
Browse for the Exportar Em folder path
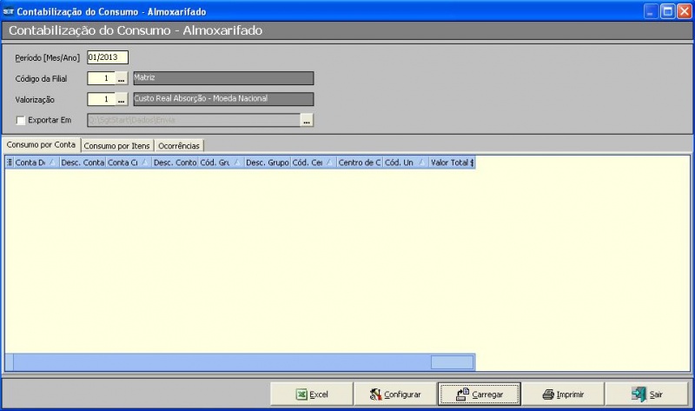[307, 121]
